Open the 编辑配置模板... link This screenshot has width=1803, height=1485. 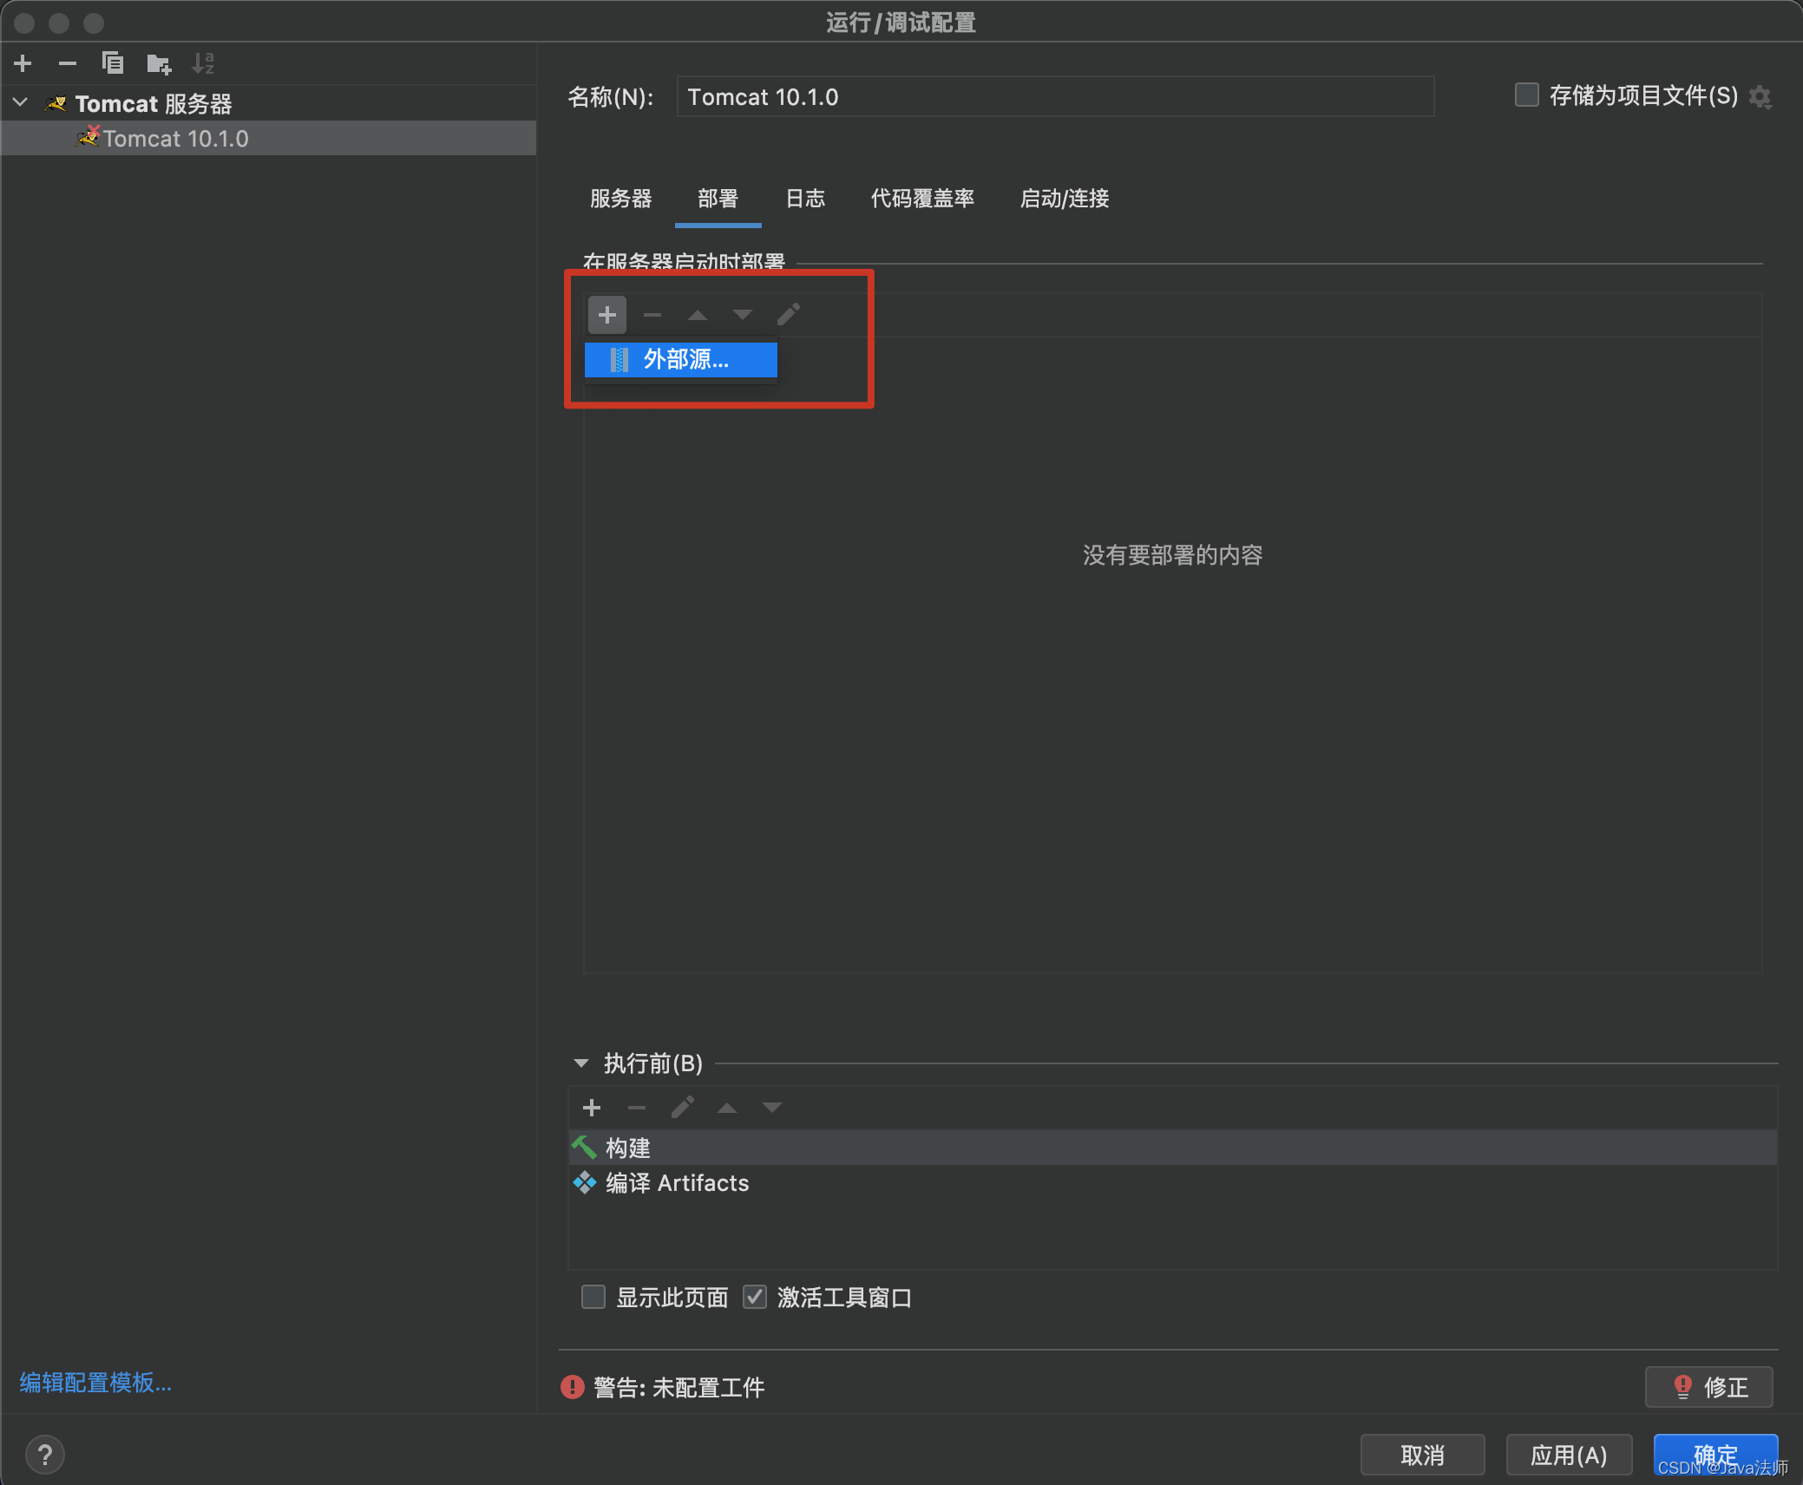pyautogui.click(x=95, y=1383)
